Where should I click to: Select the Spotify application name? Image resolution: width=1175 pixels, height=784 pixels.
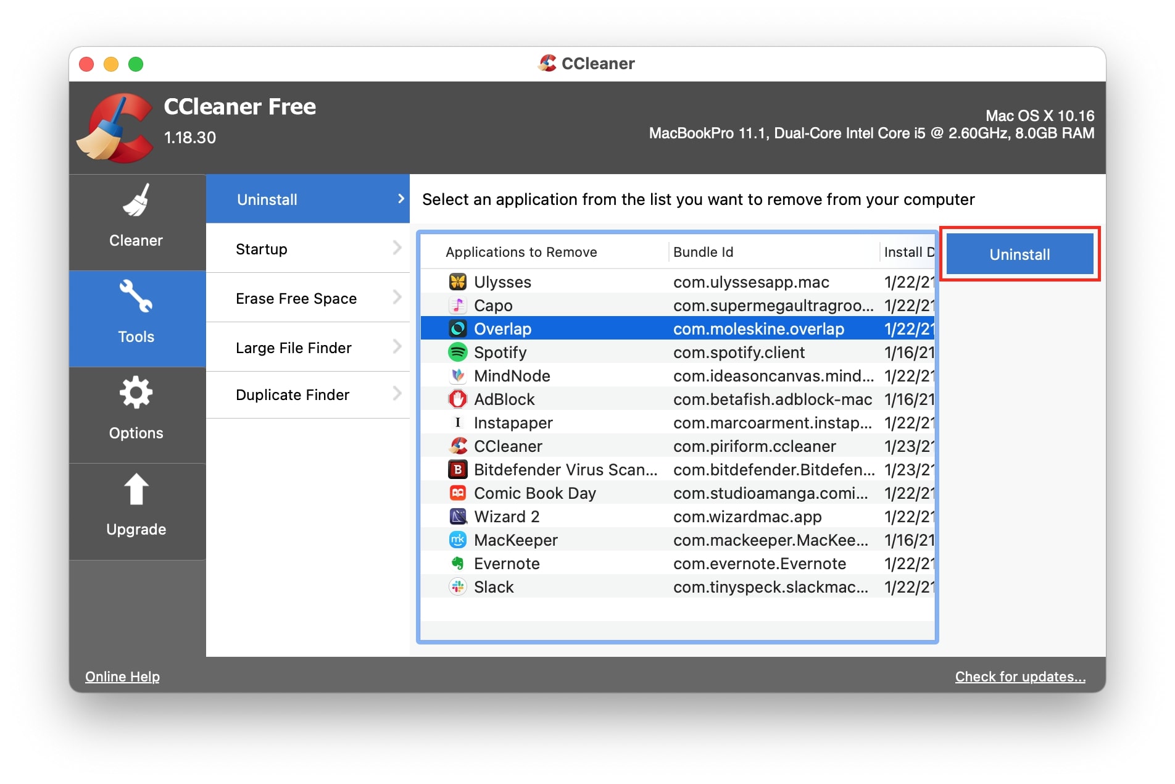point(500,352)
